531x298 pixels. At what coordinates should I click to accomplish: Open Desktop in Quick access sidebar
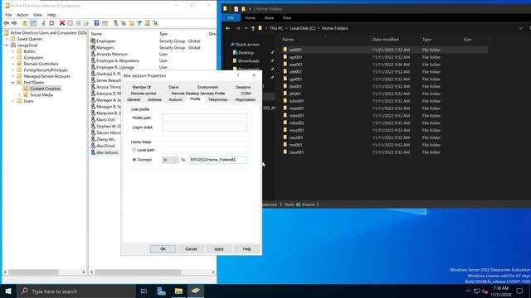[246, 53]
